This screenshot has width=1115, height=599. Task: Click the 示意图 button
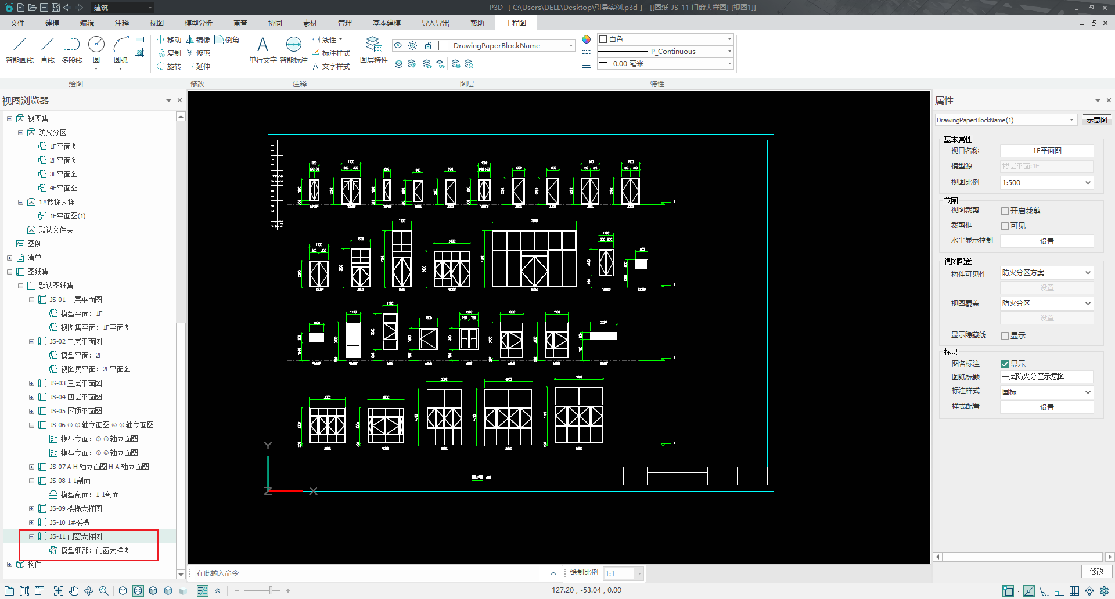click(1096, 120)
